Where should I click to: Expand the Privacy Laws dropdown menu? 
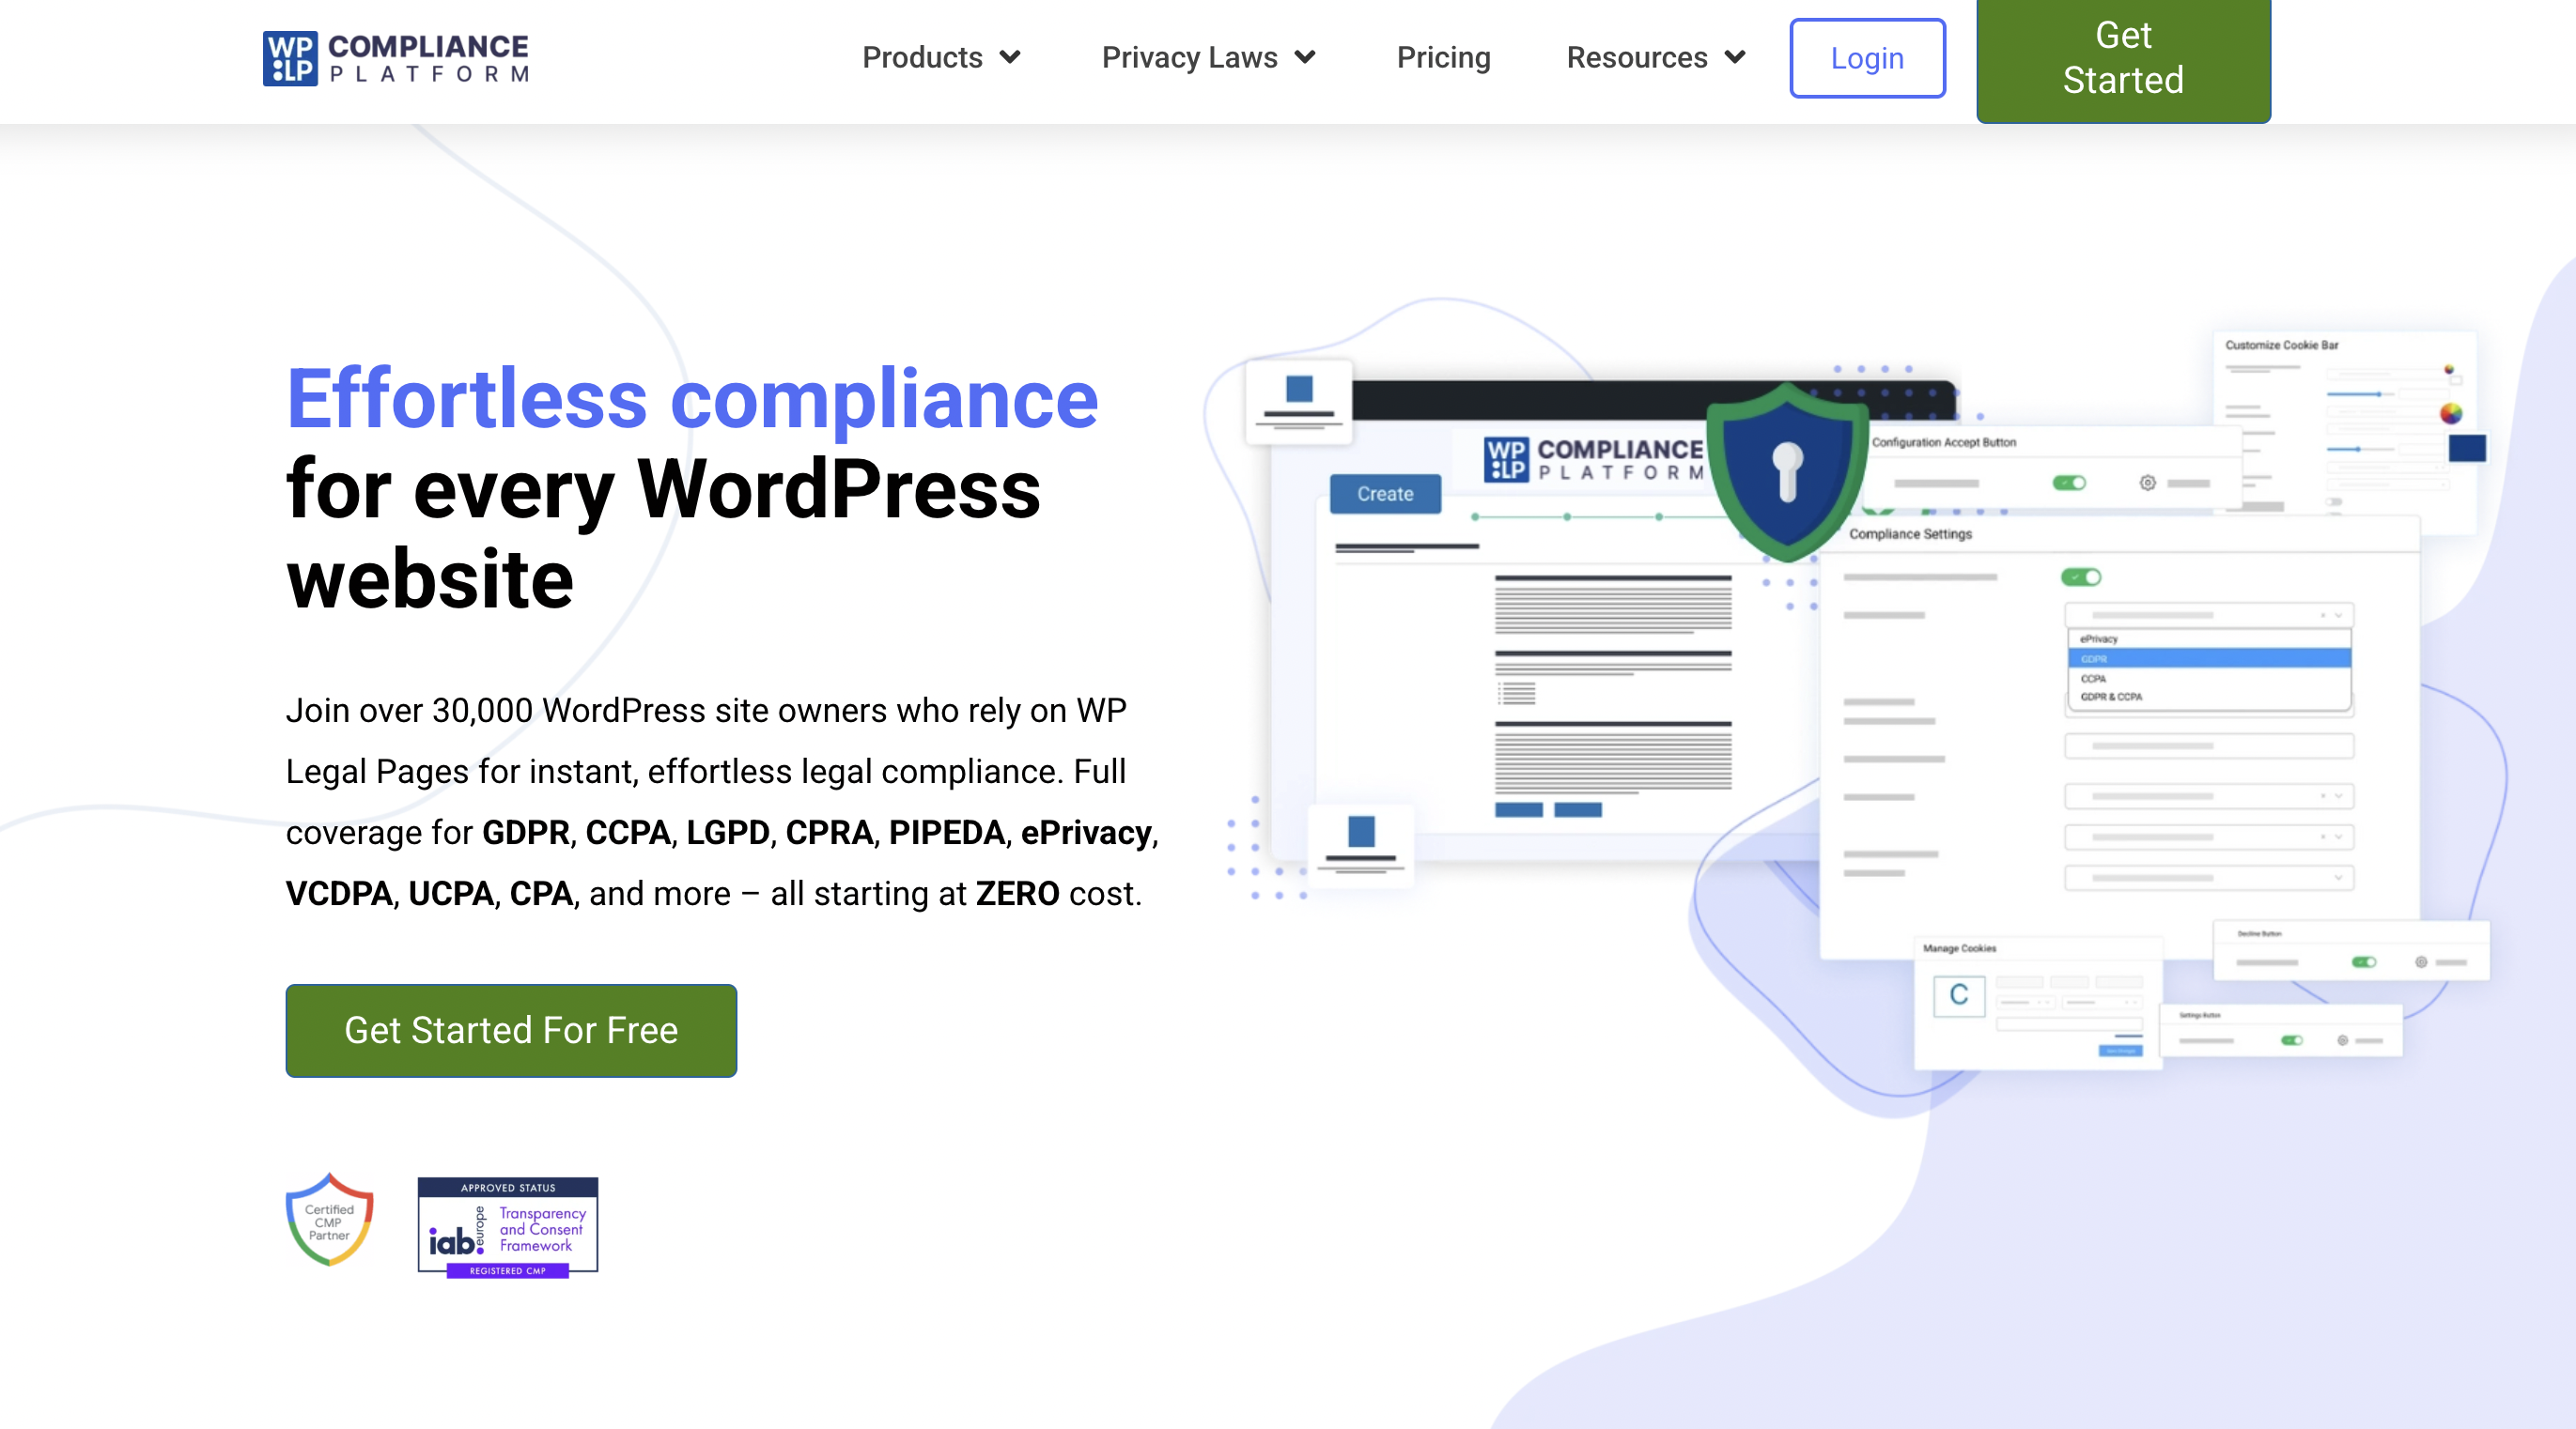1208,58
